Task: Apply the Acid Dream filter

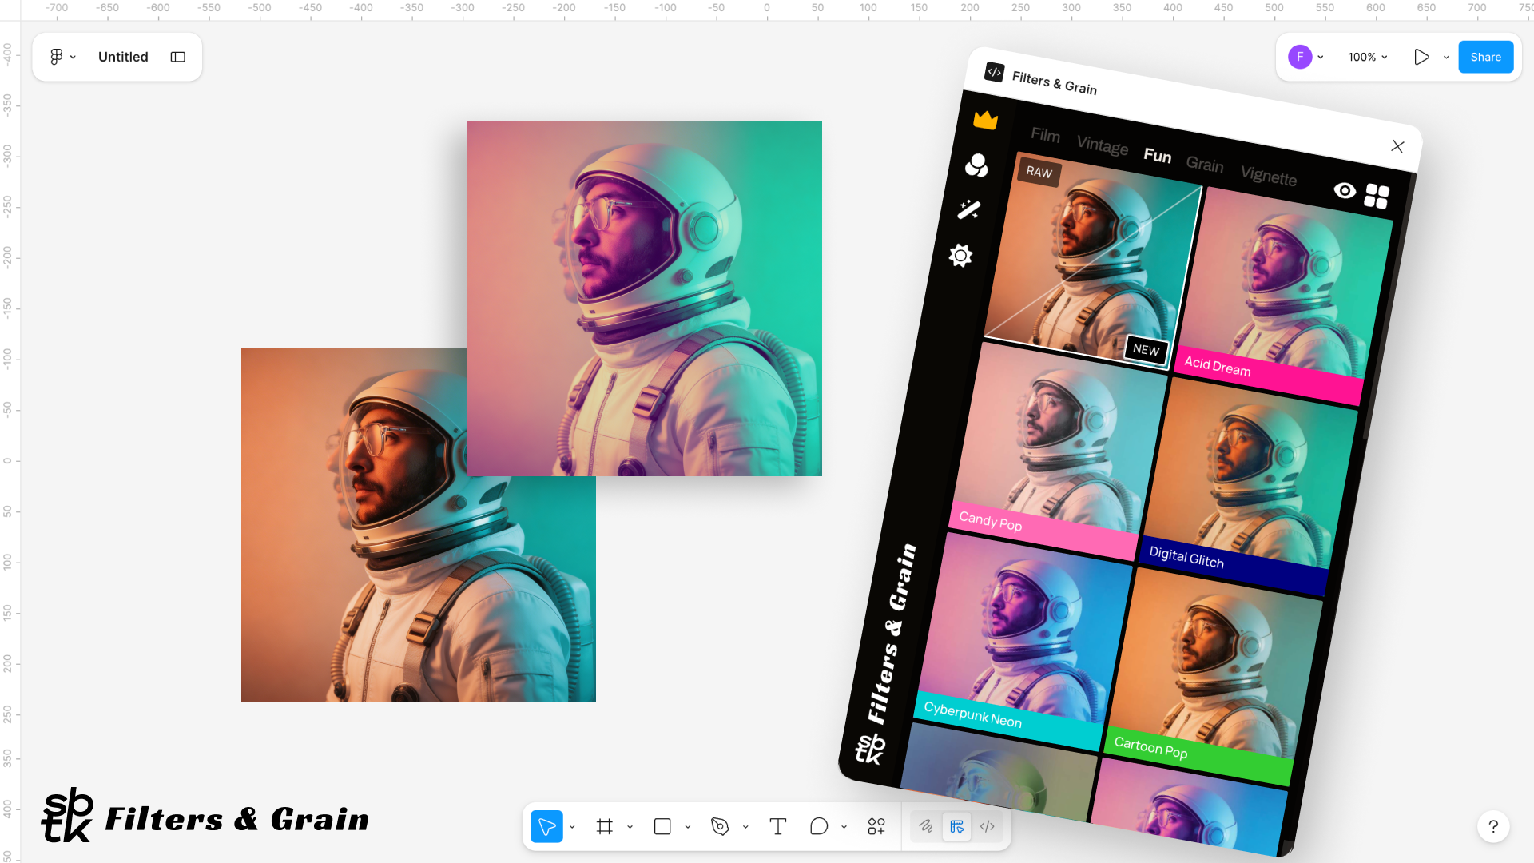Action: tap(1285, 296)
